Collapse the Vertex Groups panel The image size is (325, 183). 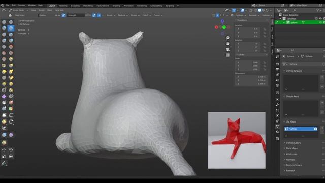(294, 71)
